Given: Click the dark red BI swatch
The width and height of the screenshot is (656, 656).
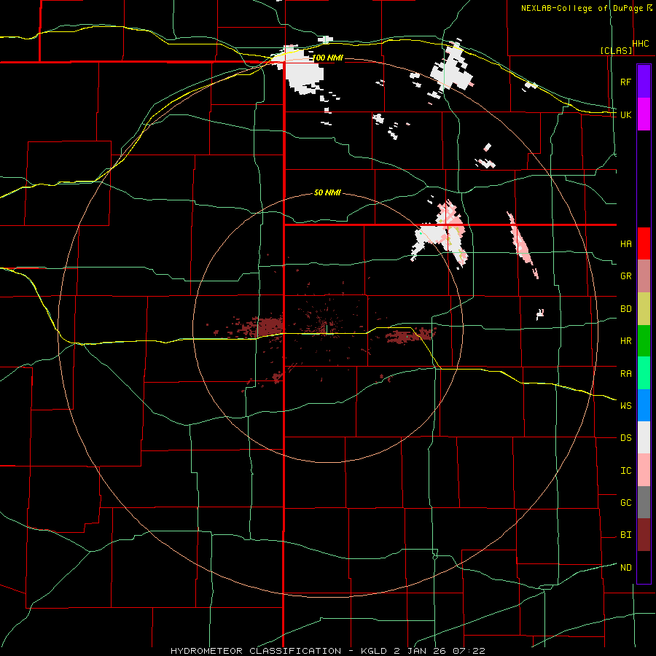Looking at the screenshot, I should pos(644,535).
